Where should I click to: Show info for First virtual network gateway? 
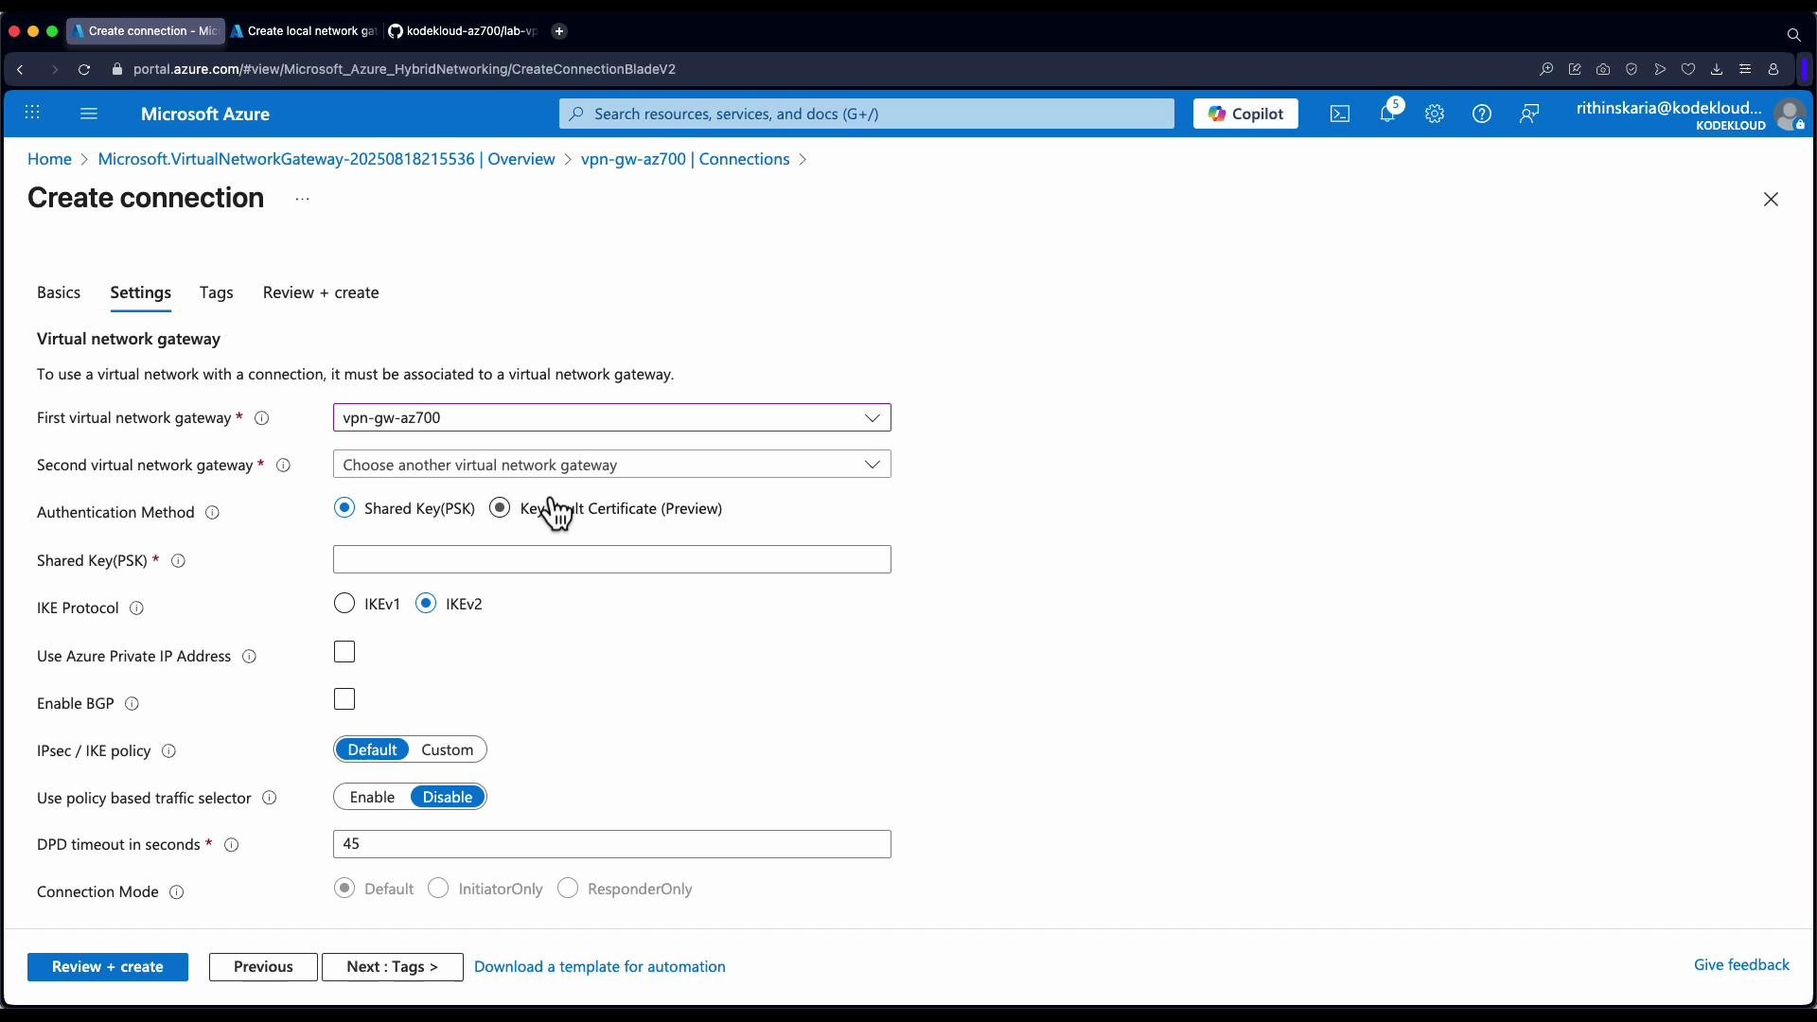pyautogui.click(x=262, y=418)
